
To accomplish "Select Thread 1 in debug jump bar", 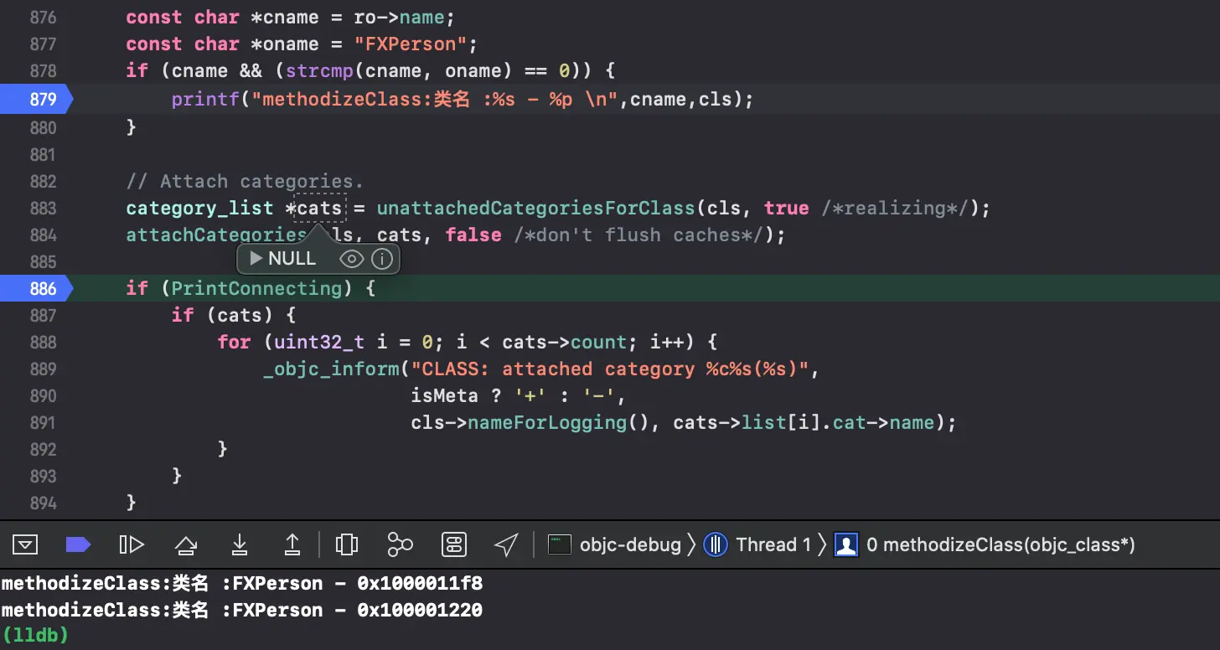I will (758, 545).
